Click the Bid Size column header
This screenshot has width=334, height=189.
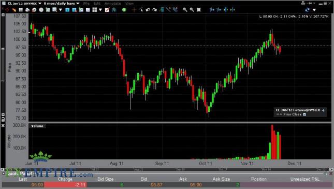[x=106, y=179]
